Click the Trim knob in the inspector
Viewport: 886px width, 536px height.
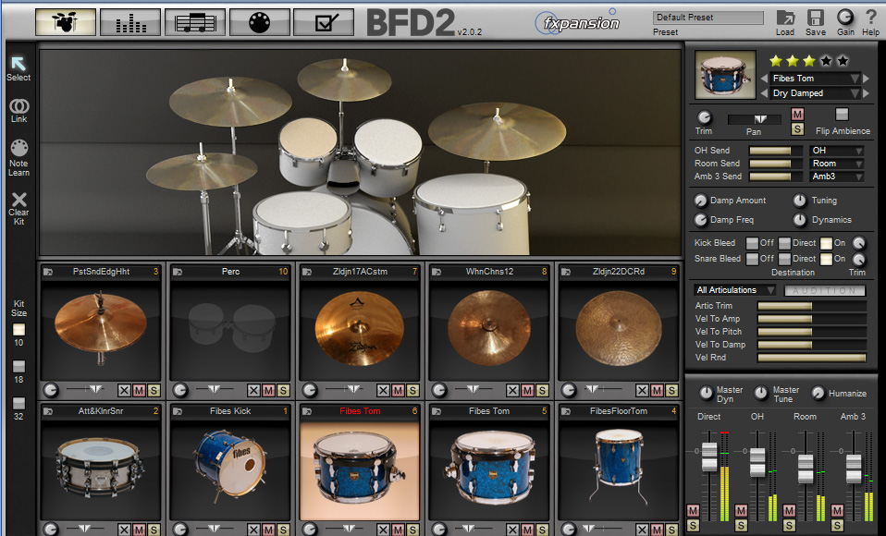[x=704, y=117]
